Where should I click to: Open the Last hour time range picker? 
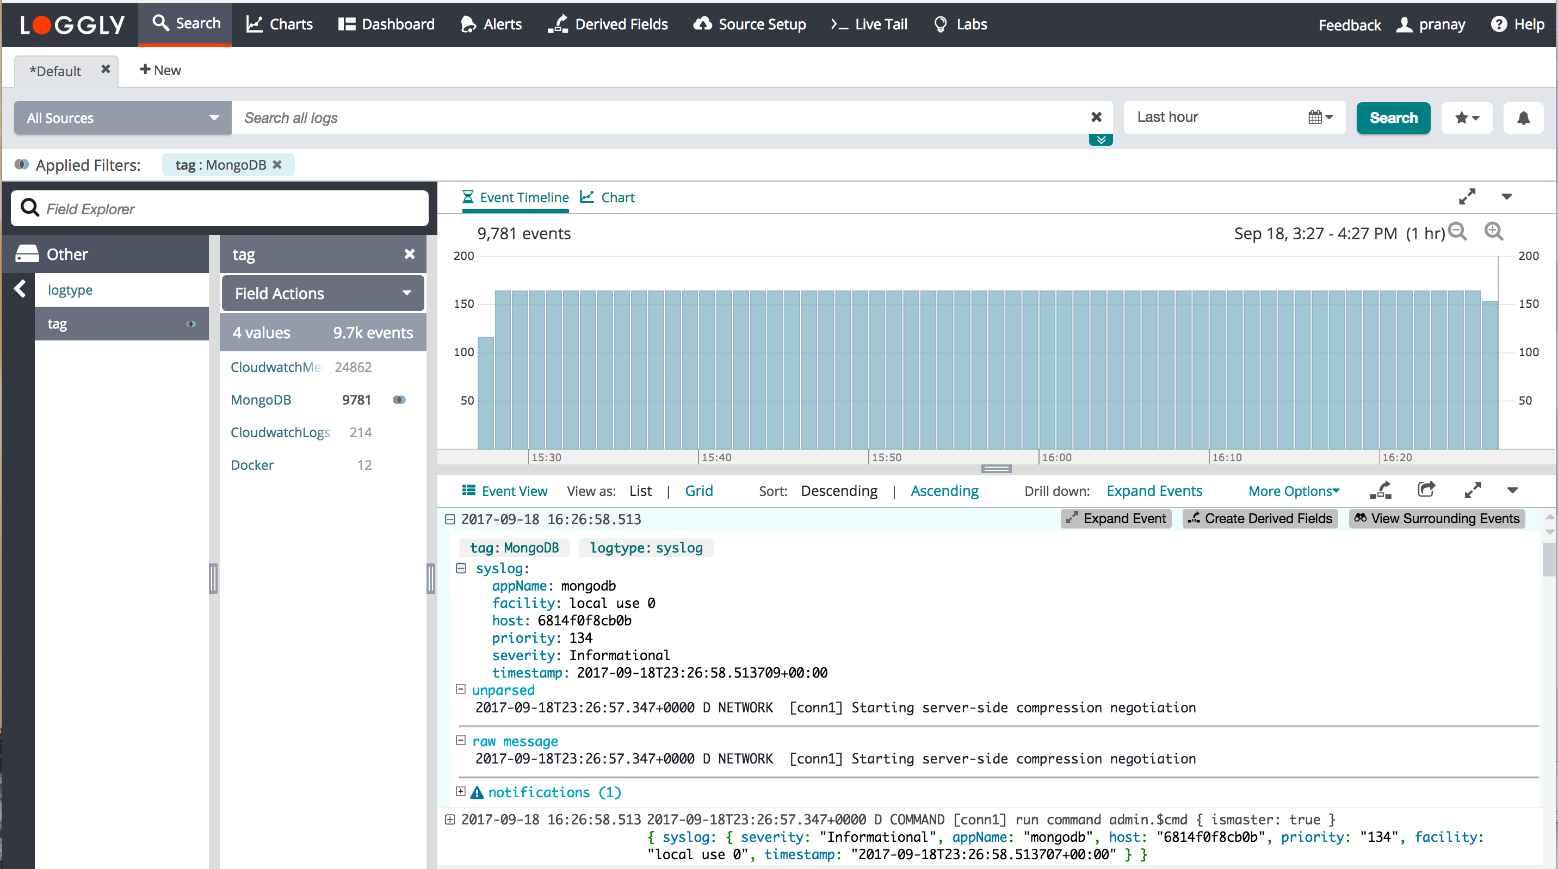coord(1234,117)
